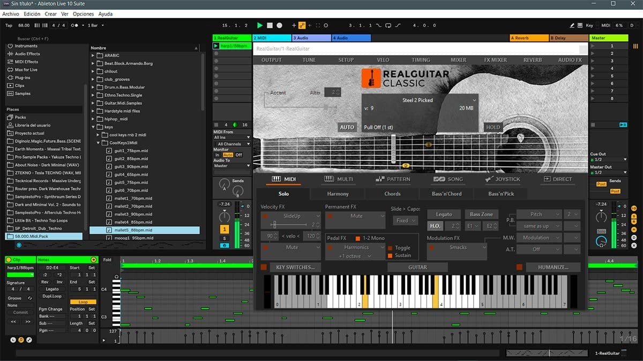Start playback with the green Play button
The image size is (643, 361).
[x=260, y=25]
